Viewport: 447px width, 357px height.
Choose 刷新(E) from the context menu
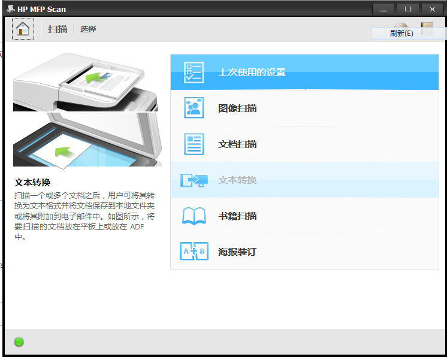tap(401, 34)
